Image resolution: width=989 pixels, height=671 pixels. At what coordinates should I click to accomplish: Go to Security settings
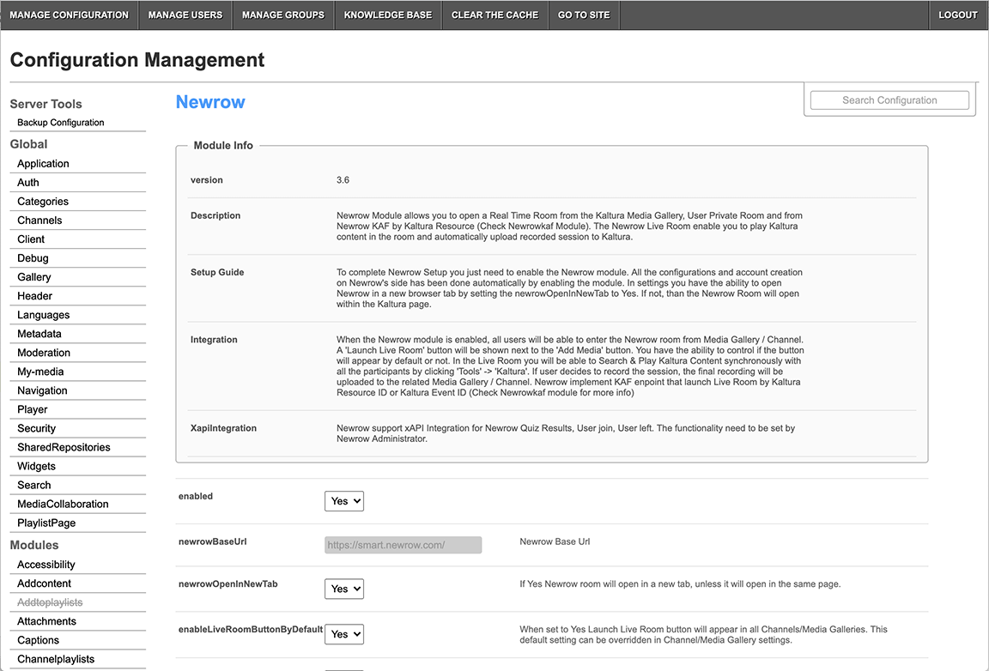coord(37,428)
